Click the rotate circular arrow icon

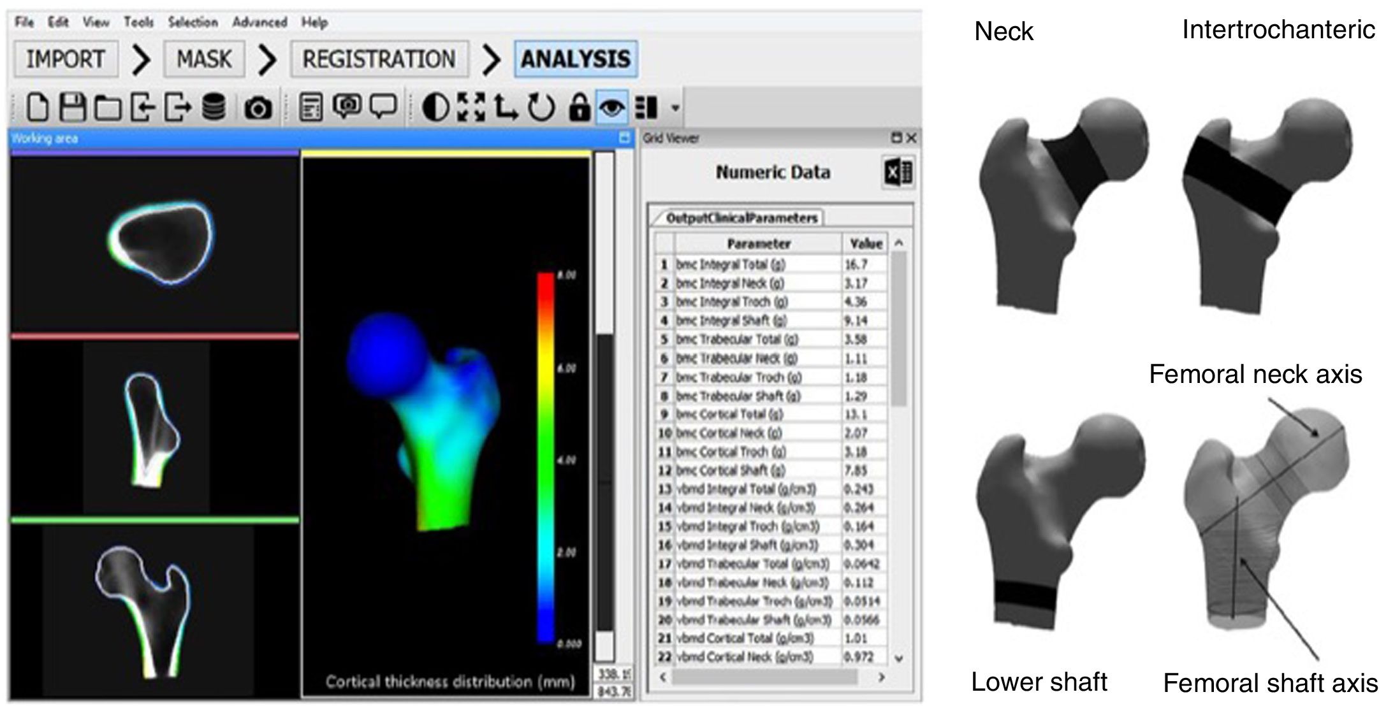click(541, 107)
